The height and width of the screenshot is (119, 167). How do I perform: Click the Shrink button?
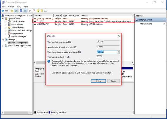tap(98, 81)
